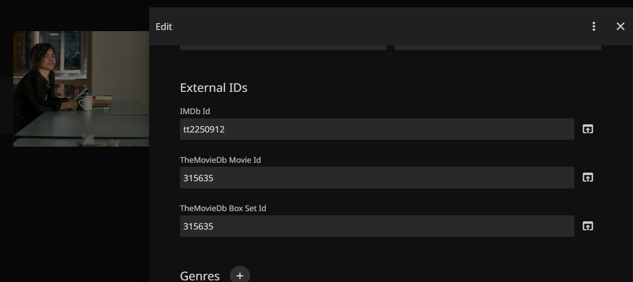This screenshot has height=282, width=633.
Task: Click into the TheMovieDb Movie Id input
Action: (x=377, y=178)
